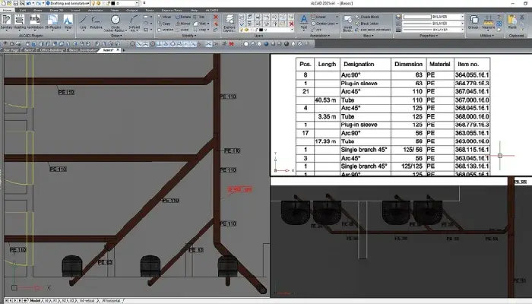Screen dimensions: 532x304
Task: Click the 'Designation' table header
Action: (x=359, y=64)
